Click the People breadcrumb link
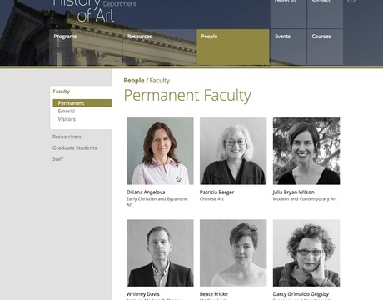The height and width of the screenshot is (300, 383). (x=134, y=81)
